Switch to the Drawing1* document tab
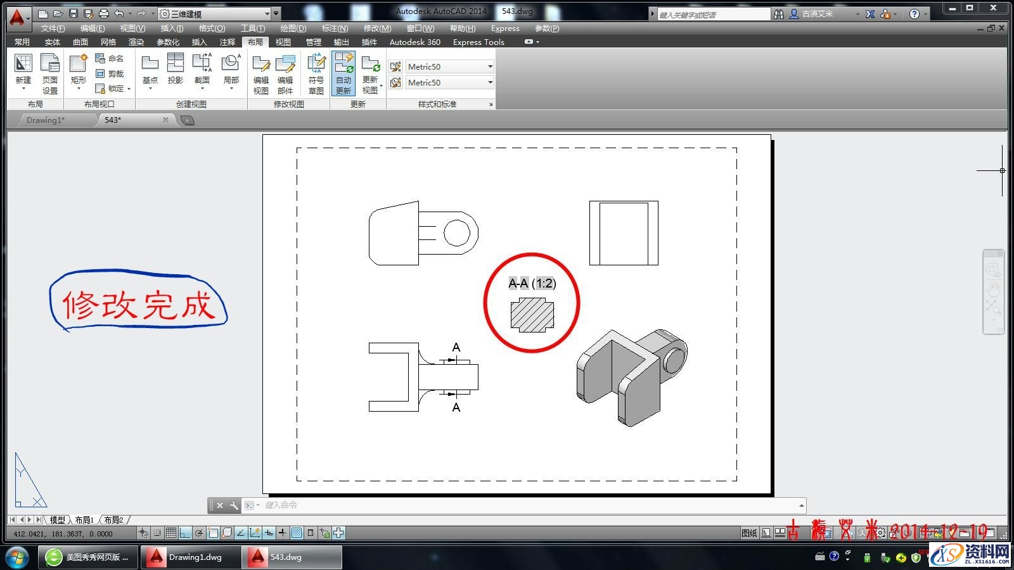 46,120
